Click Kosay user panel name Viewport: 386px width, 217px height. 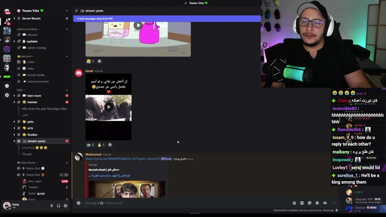click(x=16, y=205)
